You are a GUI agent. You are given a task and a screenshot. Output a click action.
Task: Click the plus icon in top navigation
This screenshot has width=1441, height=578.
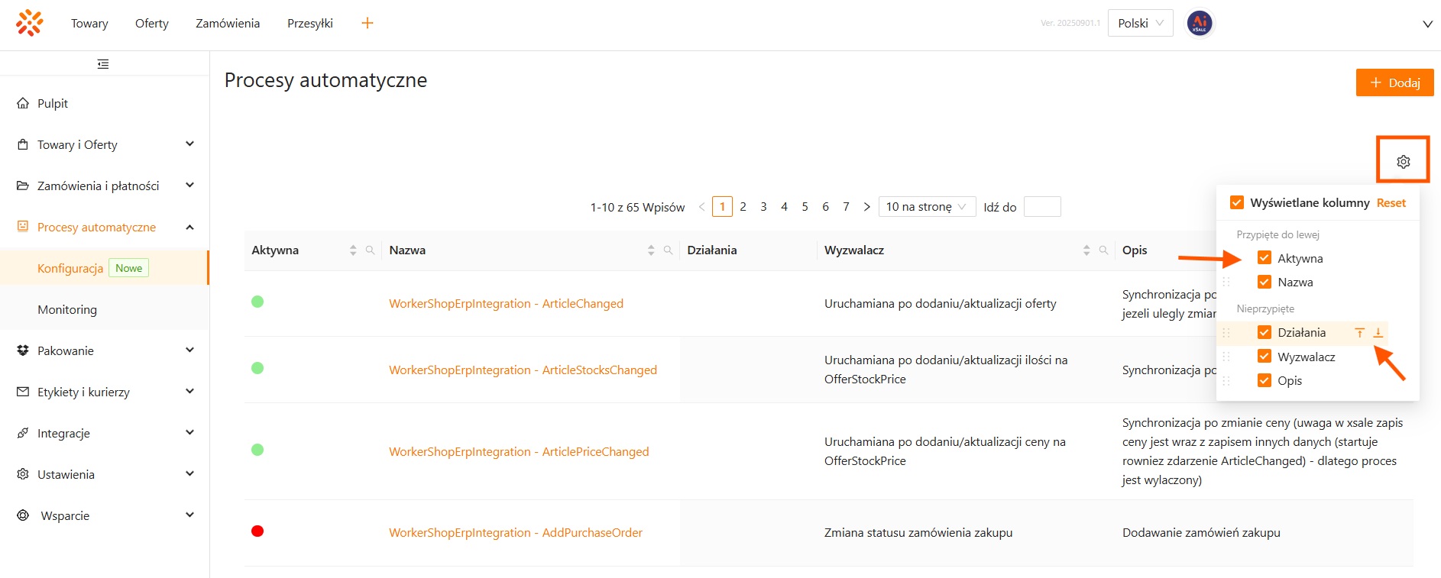point(368,23)
